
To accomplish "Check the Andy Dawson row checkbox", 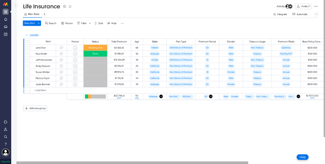I will pos(27,66).
